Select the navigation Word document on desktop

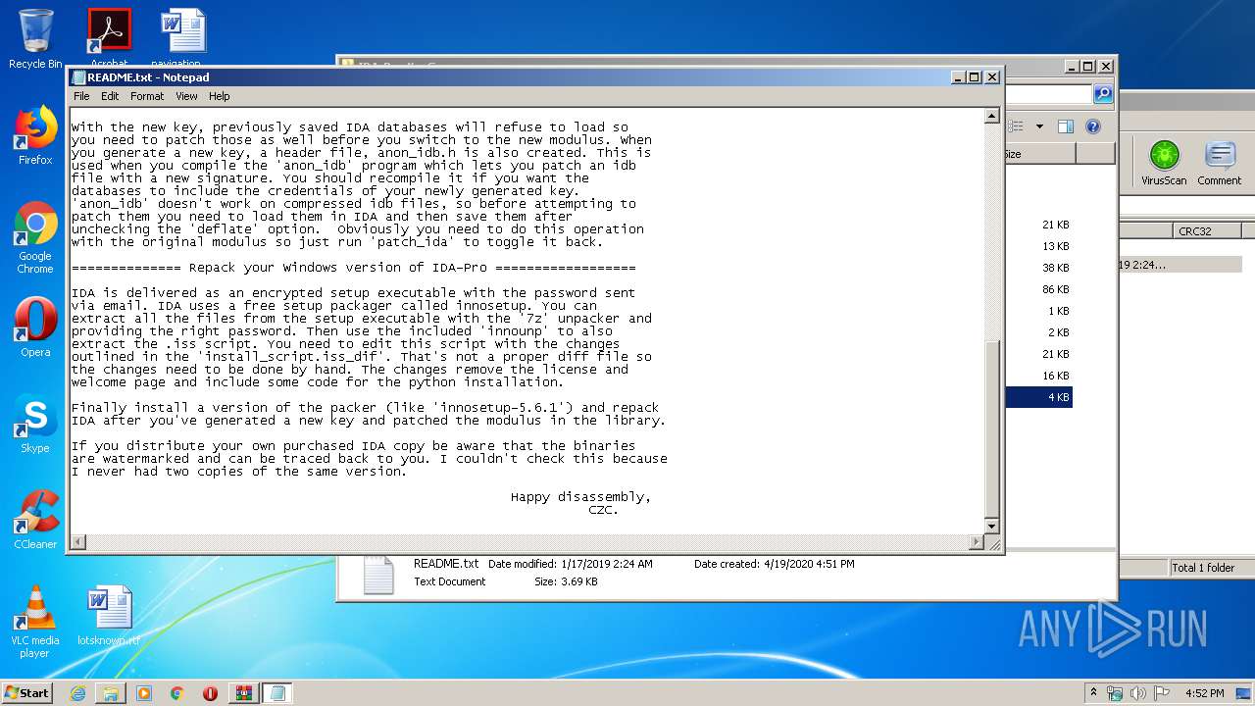point(182,39)
